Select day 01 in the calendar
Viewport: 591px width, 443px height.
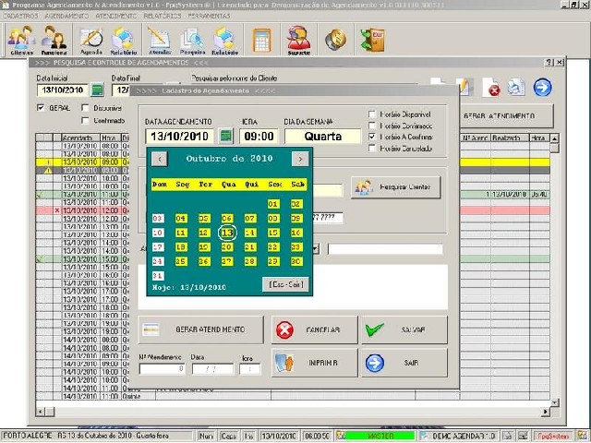tap(273, 204)
